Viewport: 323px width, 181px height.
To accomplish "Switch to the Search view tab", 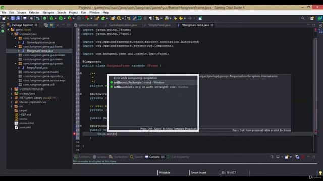I will (136, 157).
